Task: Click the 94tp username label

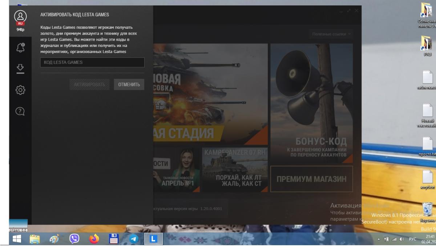Action: click(20, 29)
